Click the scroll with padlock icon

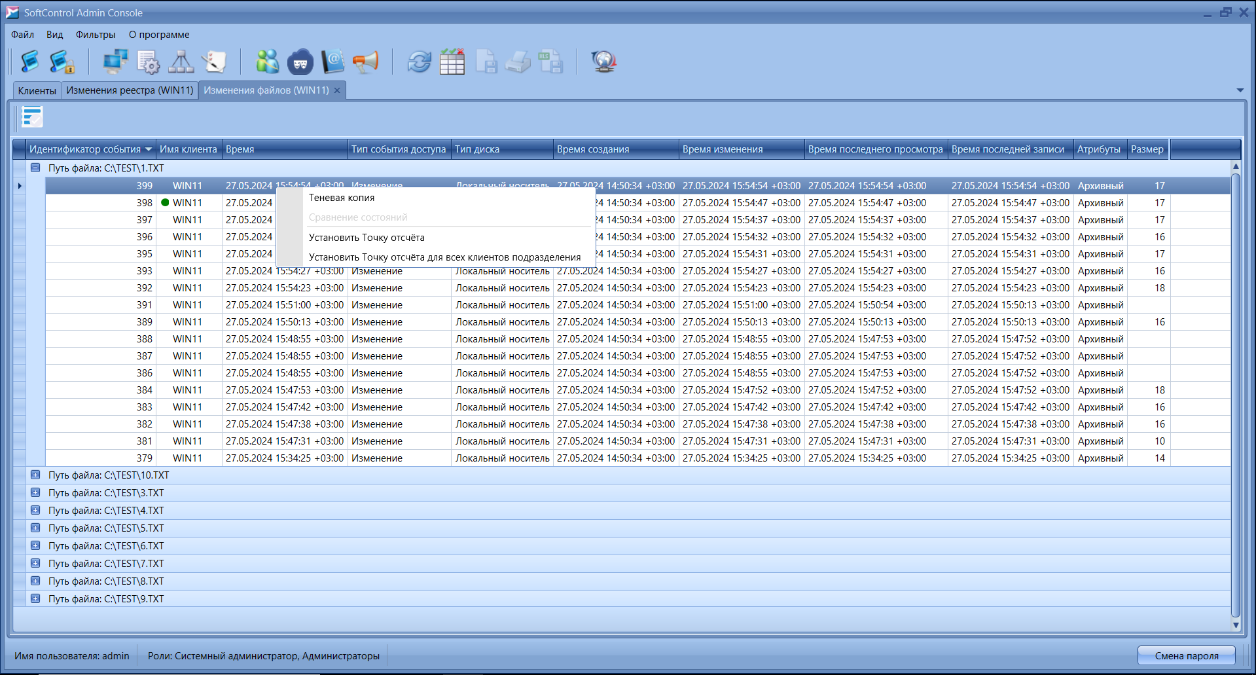(62, 62)
